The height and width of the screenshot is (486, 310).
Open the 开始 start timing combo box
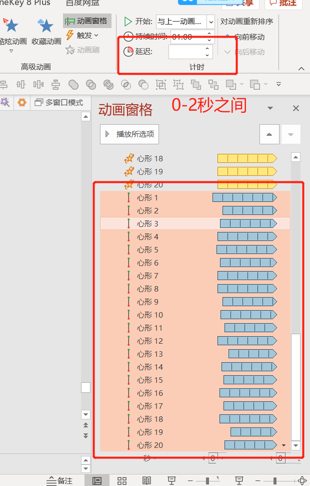pyautogui.click(x=185, y=22)
